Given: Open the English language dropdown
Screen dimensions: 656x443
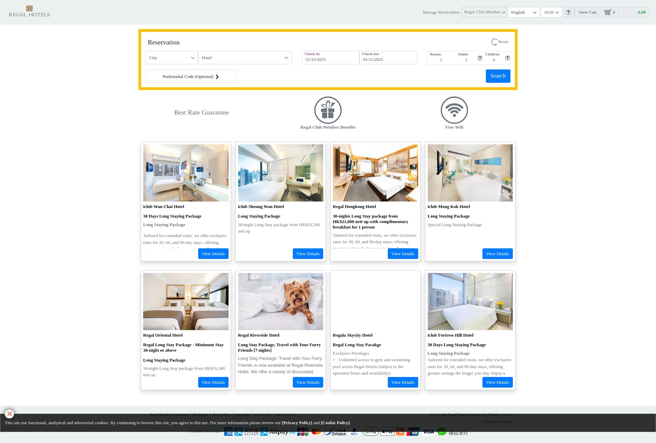Looking at the screenshot, I should [523, 12].
